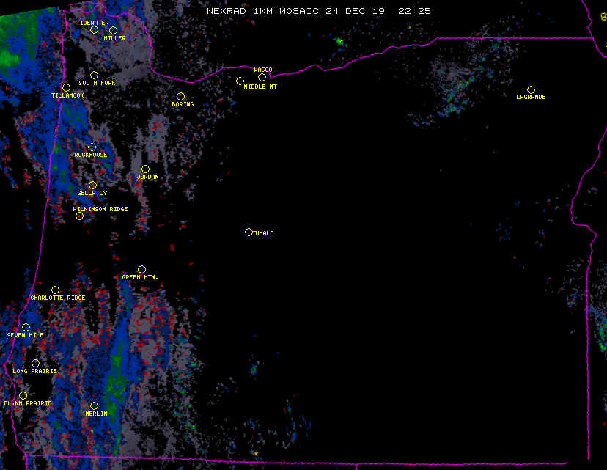Image resolution: width=607 pixels, height=470 pixels.
Task: Select the Wilkinson Ridge station circle
Action: pyautogui.click(x=79, y=216)
